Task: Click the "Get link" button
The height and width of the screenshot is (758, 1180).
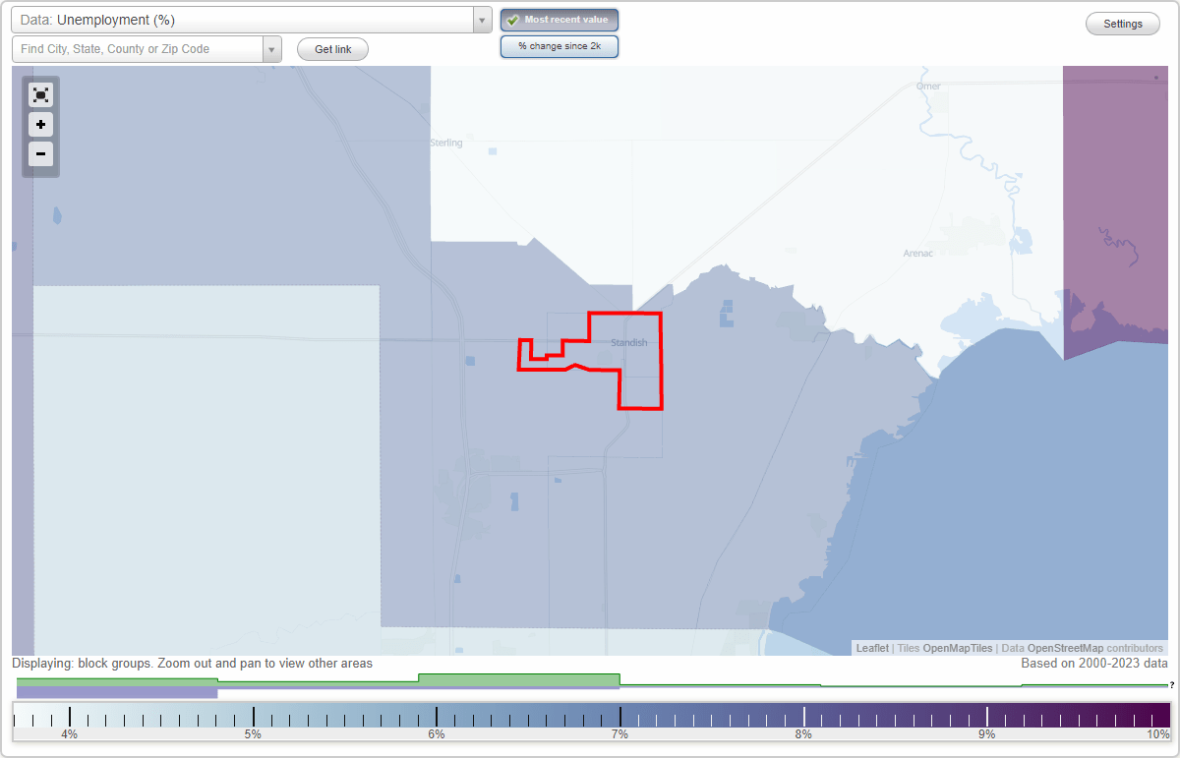Action: [x=332, y=48]
